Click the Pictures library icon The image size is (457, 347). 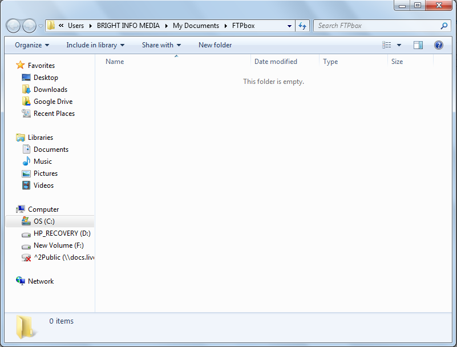click(26, 173)
